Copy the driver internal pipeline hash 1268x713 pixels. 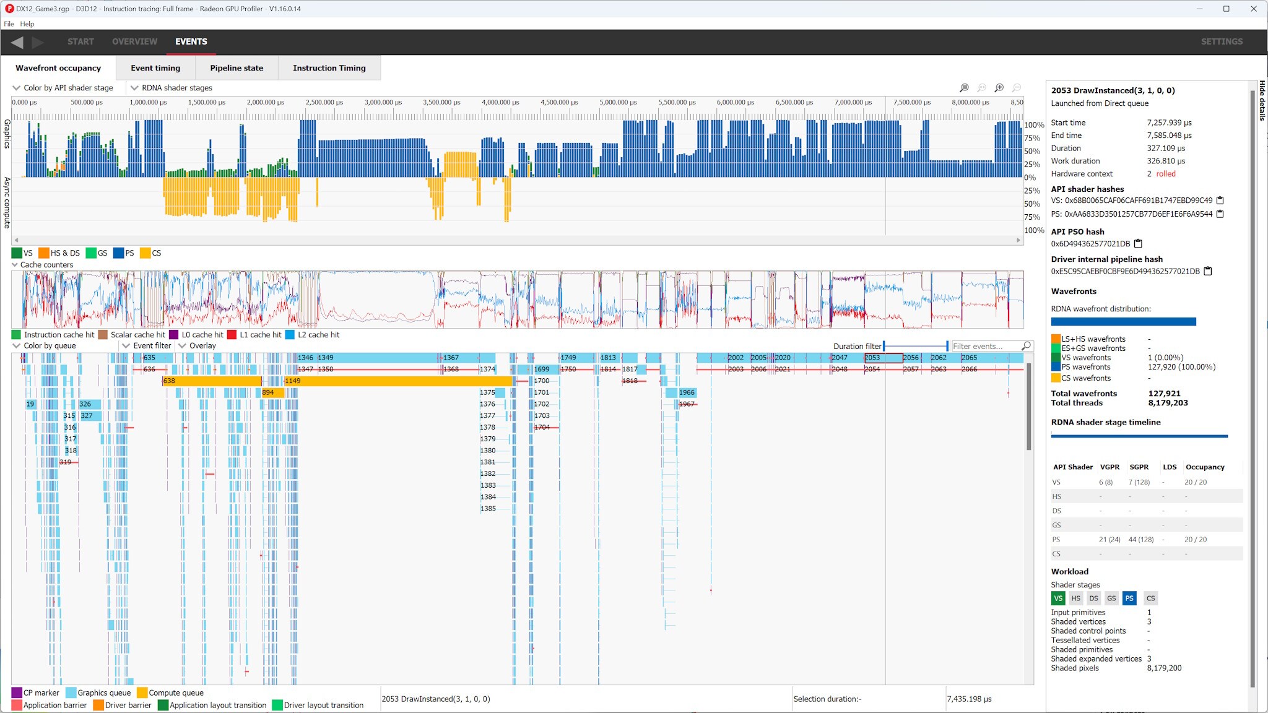tap(1207, 271)
